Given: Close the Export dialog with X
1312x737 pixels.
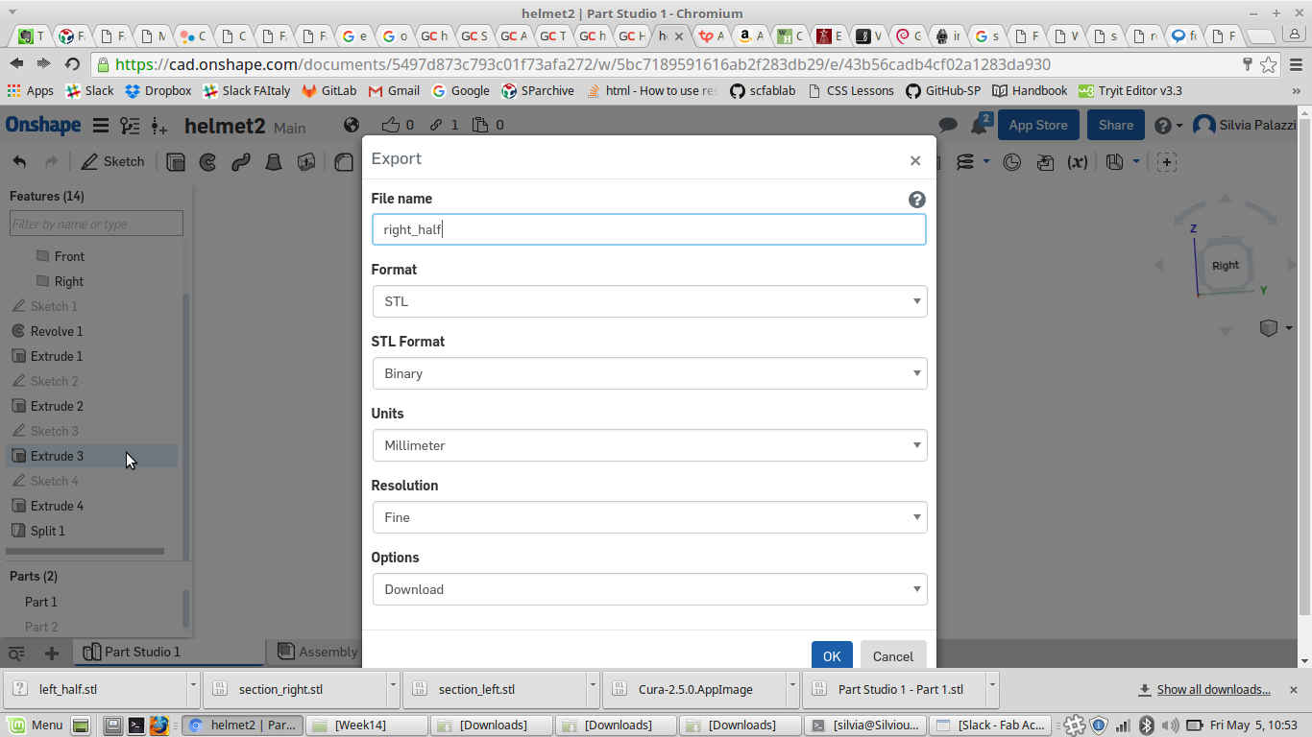Looking at the screenshot, I should pyautogui.click(x=915, y=161).
